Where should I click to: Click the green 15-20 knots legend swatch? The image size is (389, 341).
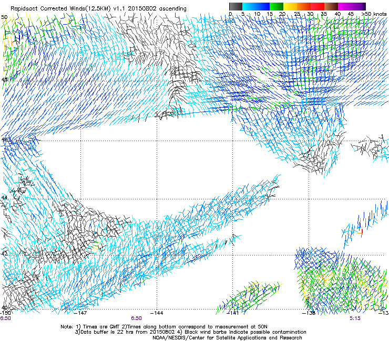[277, 6]
